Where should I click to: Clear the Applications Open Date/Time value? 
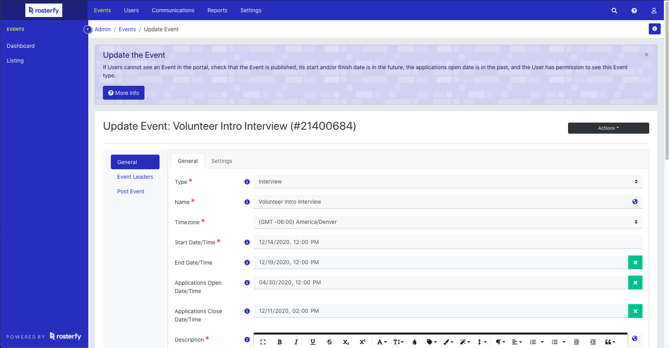tap(635, 283)
